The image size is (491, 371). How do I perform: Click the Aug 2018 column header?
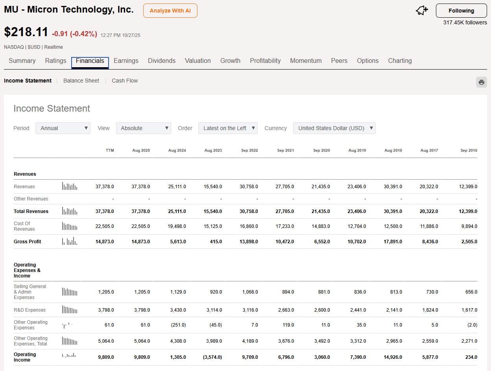point(393,151)
